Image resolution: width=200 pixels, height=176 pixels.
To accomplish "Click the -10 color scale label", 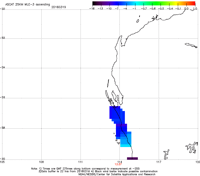I will [109, 9].
